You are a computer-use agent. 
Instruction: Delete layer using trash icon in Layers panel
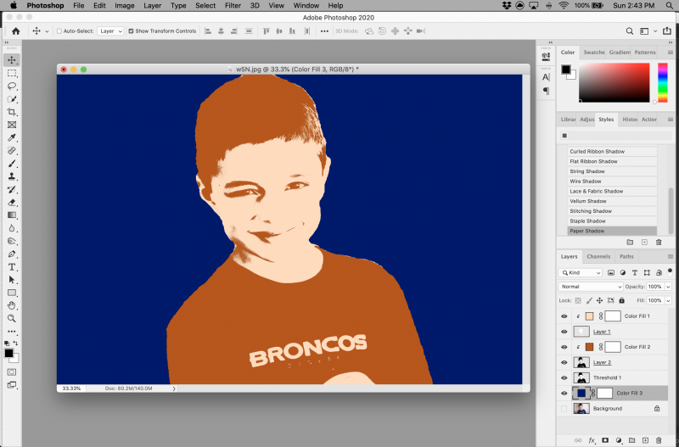(x=659, y=440)
